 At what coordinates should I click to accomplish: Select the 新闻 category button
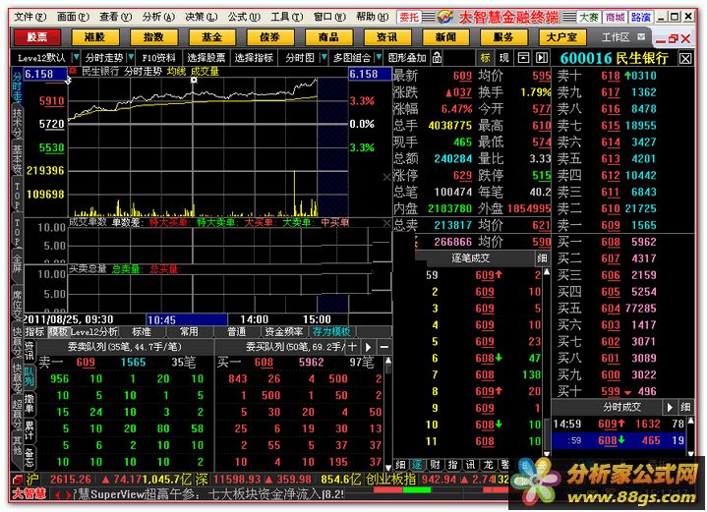point(446,37)
